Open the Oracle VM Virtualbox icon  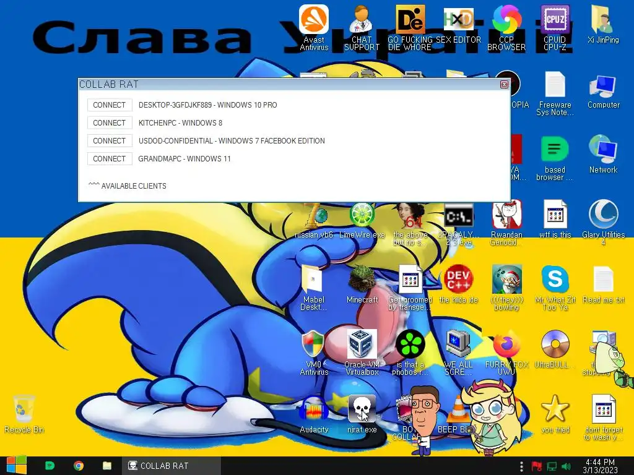click(x=362, y=353)
